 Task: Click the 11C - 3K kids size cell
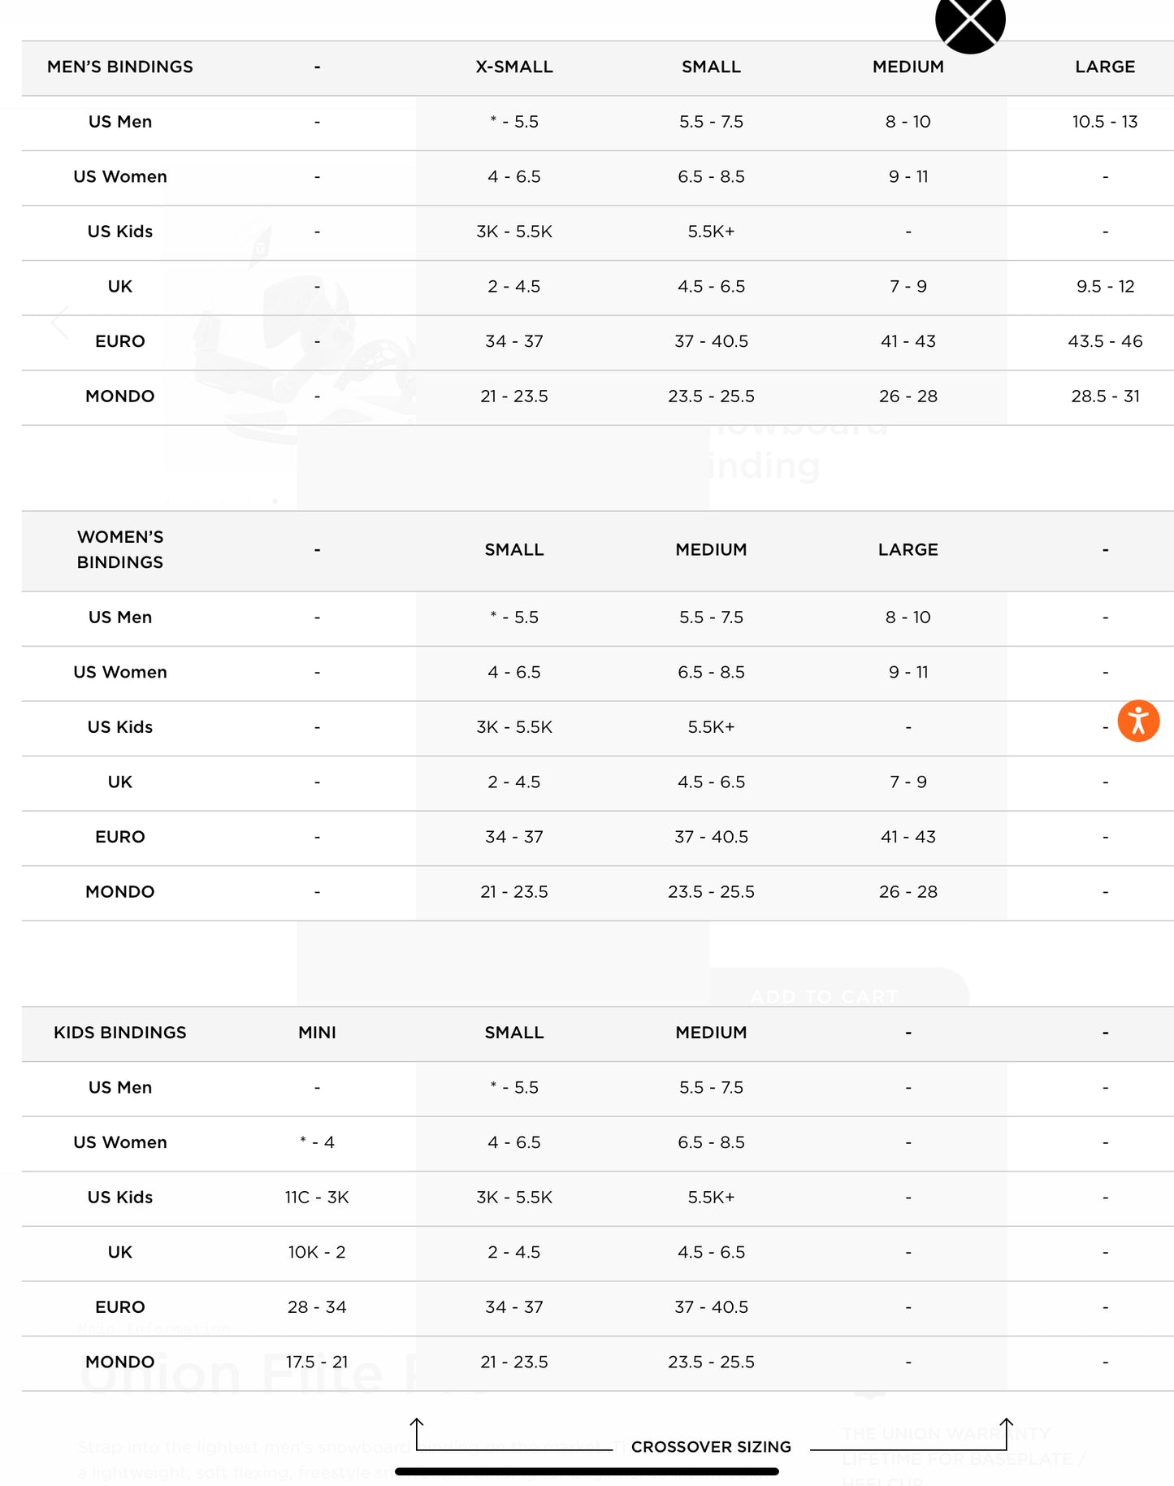click(x=317, y=1198)
